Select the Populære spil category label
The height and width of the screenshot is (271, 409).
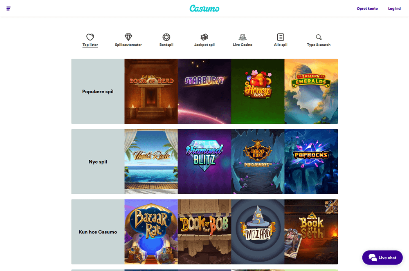(x=98, y=92)
